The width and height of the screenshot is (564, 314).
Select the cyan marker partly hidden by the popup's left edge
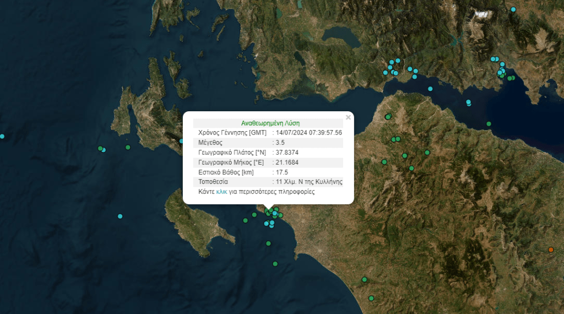[182, 141]
